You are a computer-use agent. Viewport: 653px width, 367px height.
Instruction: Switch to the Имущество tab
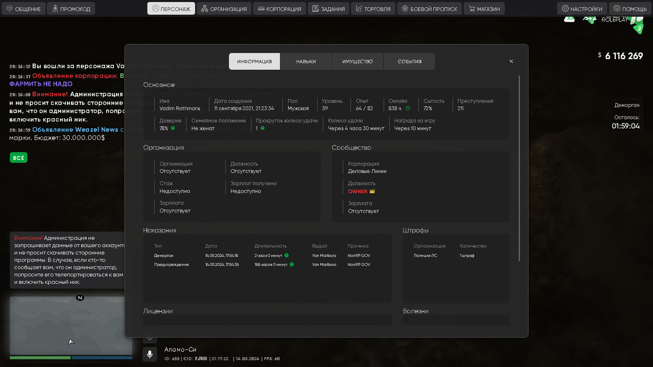click(x=358, y=61)
